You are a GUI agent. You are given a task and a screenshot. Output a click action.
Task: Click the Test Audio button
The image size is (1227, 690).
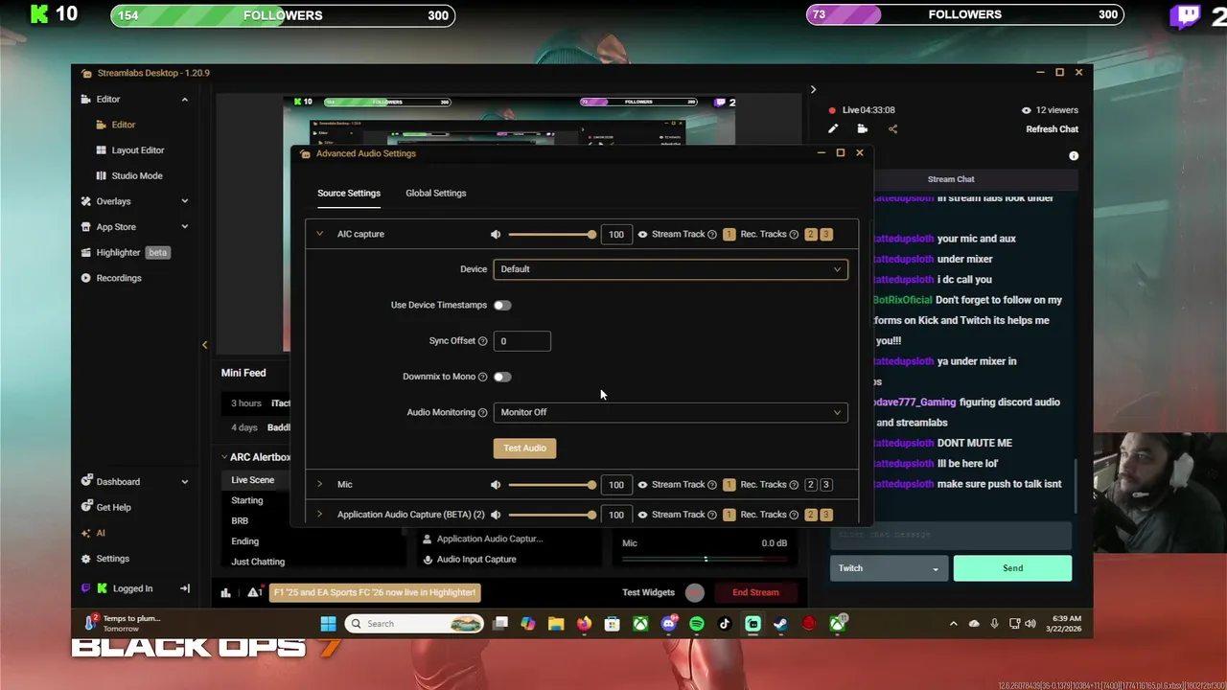click(524, 448)
